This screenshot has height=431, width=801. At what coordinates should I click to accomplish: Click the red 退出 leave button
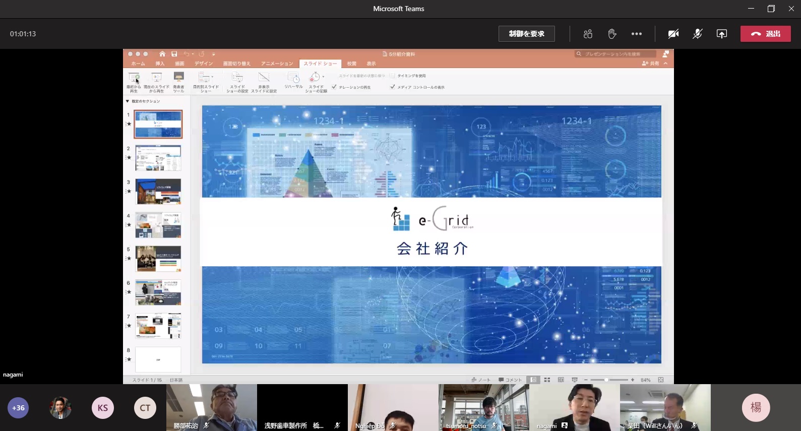[765, 34]
